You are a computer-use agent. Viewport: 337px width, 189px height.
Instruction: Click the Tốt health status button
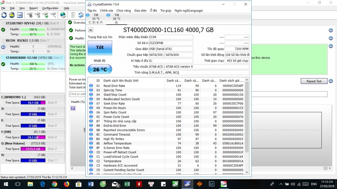coord(100,48)
